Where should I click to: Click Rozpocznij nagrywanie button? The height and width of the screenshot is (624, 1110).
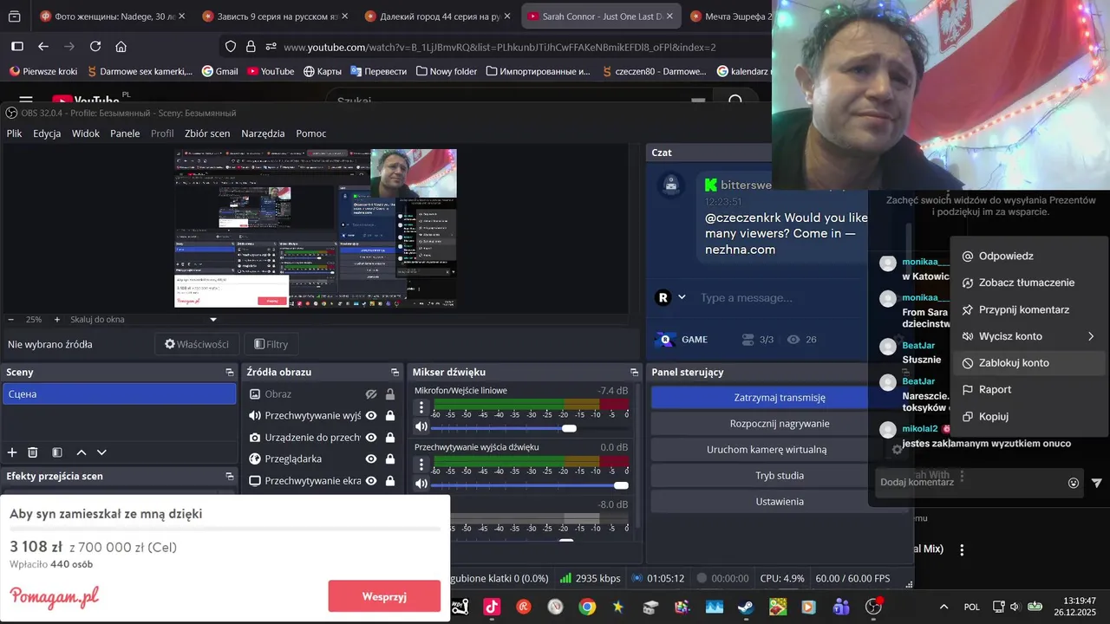780,424
